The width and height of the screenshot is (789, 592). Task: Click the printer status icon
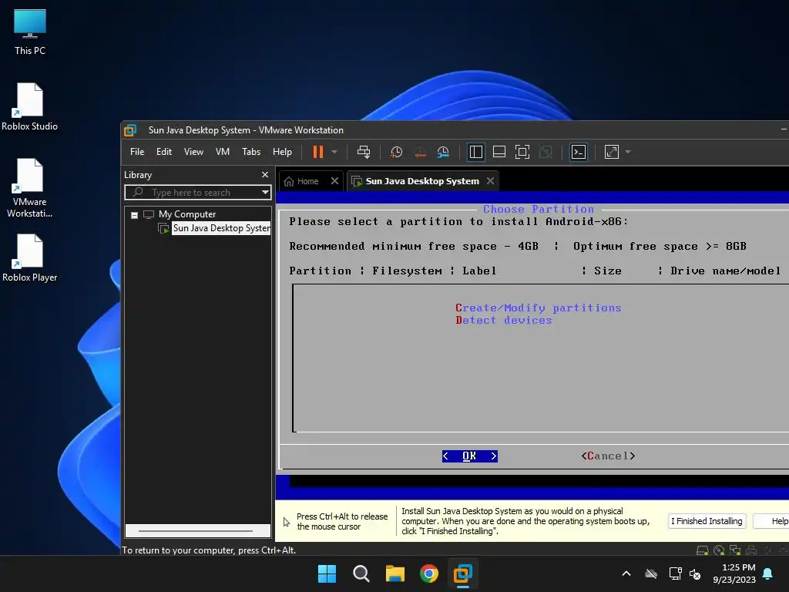coord(752,550)
